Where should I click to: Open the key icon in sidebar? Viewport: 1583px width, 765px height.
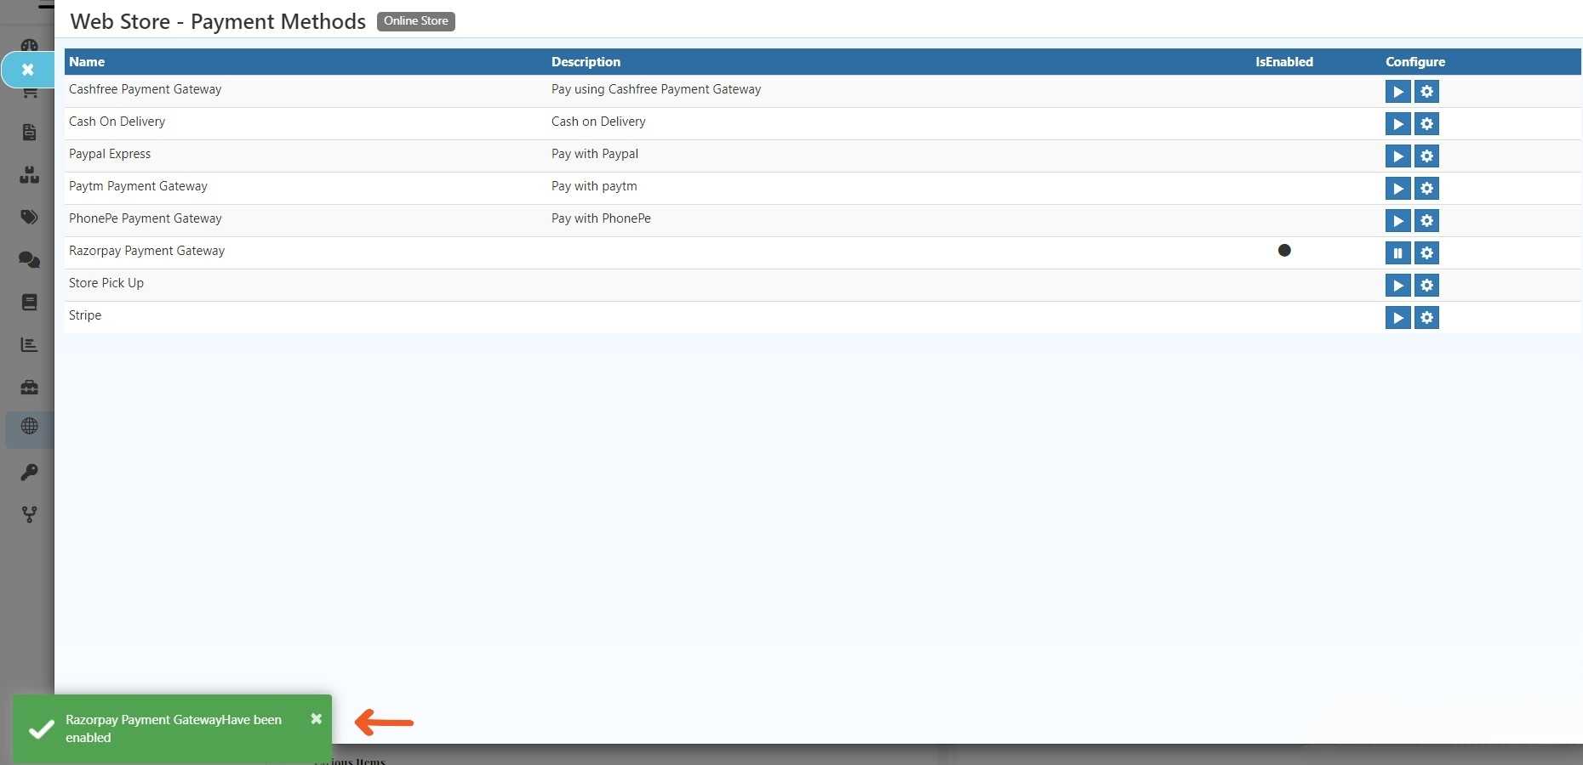coord(30,473)
